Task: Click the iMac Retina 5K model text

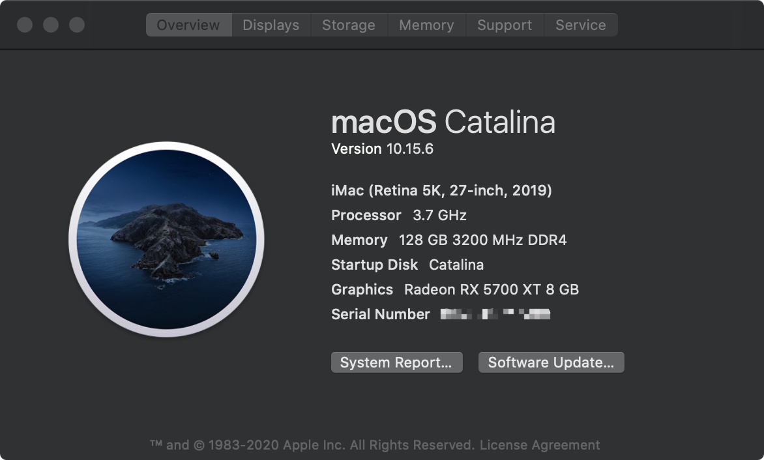Action: pos(441,190)
